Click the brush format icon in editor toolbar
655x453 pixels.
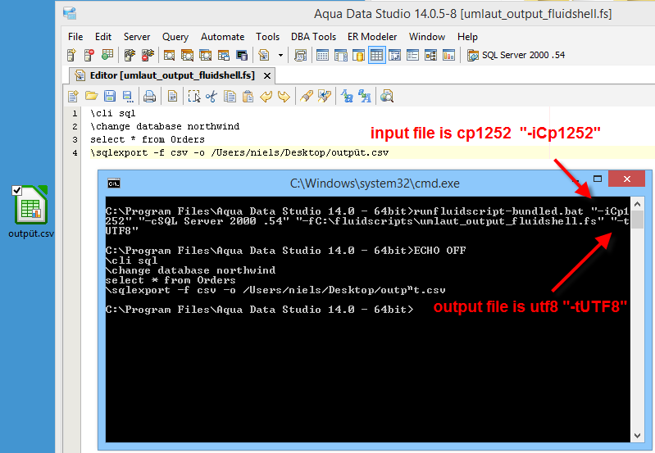307,97
